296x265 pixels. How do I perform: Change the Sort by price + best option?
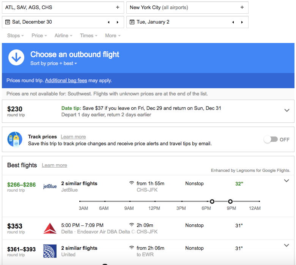(x=54, y=63)
